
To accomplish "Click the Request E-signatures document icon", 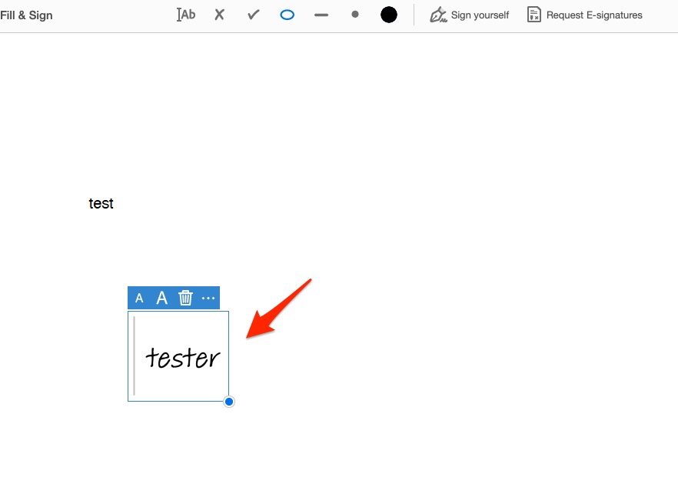I will [x=533, y=15].
